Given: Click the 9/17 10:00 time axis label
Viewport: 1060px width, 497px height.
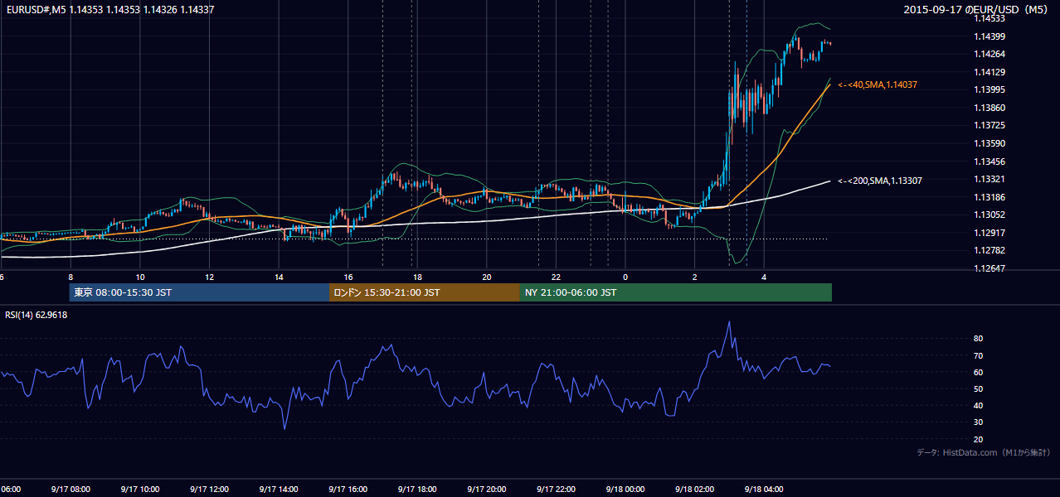Looking at the screenshot, I should point(139,490).
